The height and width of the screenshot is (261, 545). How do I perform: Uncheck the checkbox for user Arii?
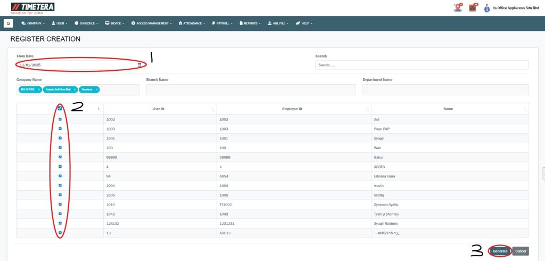(x=60, y=119)
